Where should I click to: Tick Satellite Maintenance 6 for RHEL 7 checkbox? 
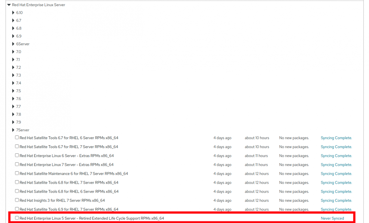pos(17,173)
